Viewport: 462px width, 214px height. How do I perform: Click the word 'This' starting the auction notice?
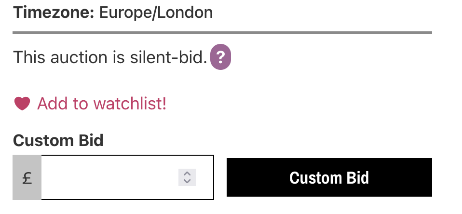[x=29, y=57]
